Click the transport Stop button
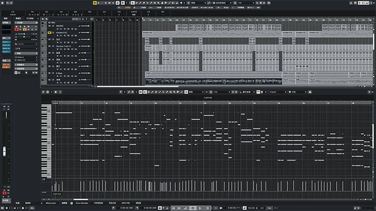This screenshot has height=211, width=376. pos(193,208)
